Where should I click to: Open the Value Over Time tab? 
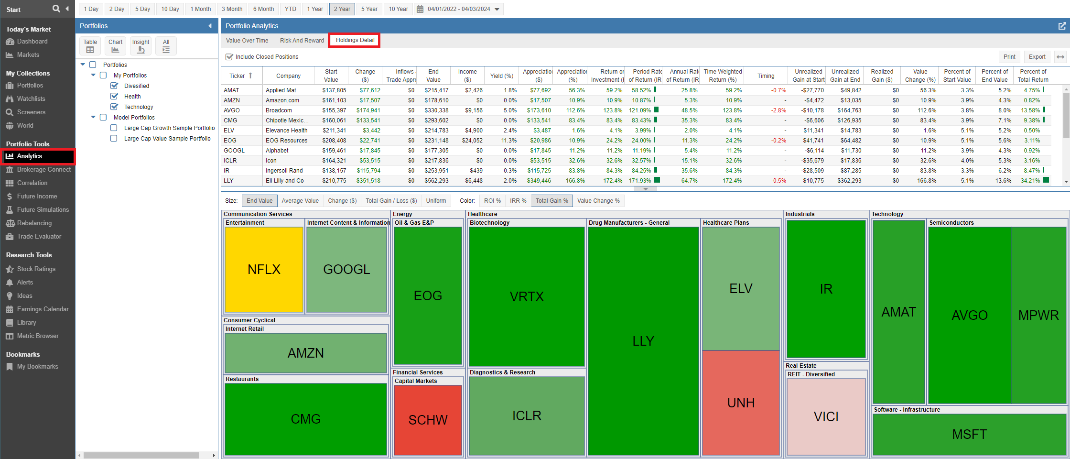point(247,41)
